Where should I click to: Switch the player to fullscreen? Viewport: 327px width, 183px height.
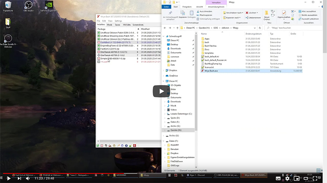tap(315, 179)
